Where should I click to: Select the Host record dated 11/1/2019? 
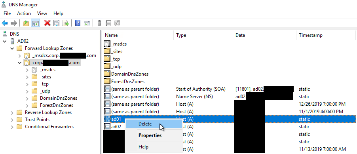[230, 112]
